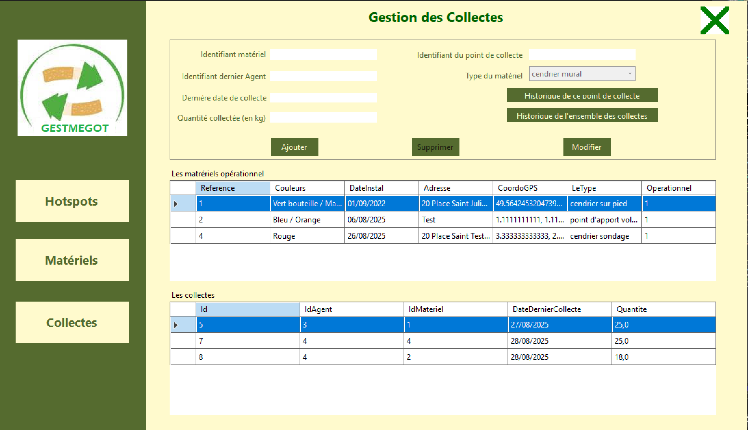Viewport: 748px width, 430px height.
Task: Select the collecte row with Id 8
Action: coord(247,357)
